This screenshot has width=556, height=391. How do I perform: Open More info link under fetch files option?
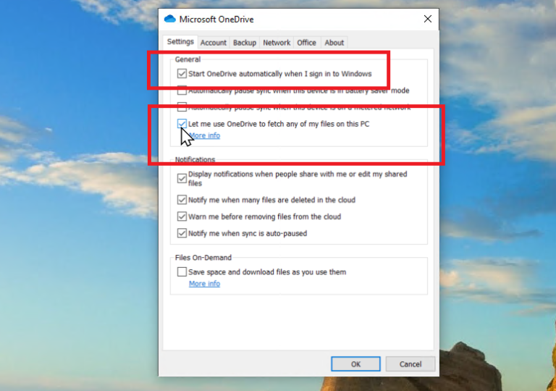pyautogui.click(x=204, y=135)
